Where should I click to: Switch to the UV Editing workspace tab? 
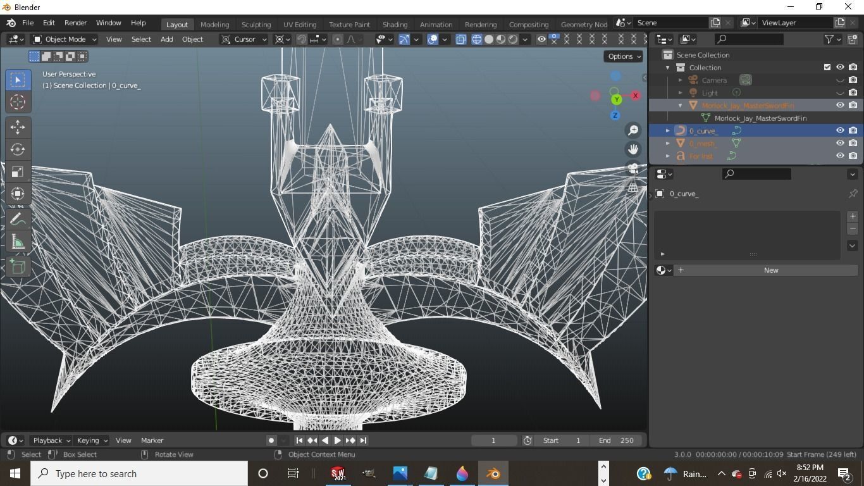tap(300, 24)
